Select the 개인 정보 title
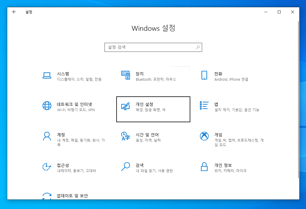 coord(223,165)
